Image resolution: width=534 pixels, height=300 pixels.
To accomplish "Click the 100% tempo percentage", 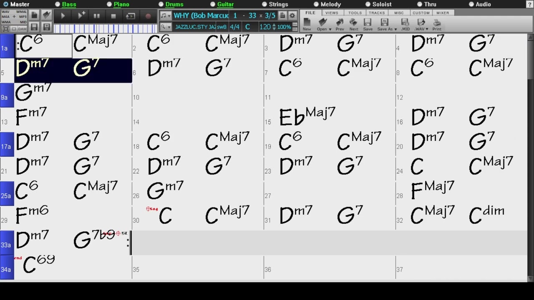I will 284,27.
